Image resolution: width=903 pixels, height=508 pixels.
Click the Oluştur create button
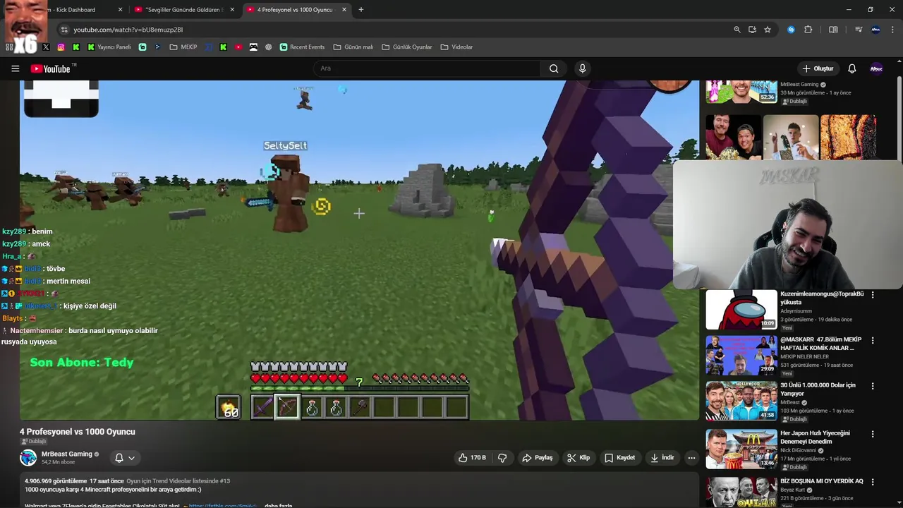(x=818, y=68)
